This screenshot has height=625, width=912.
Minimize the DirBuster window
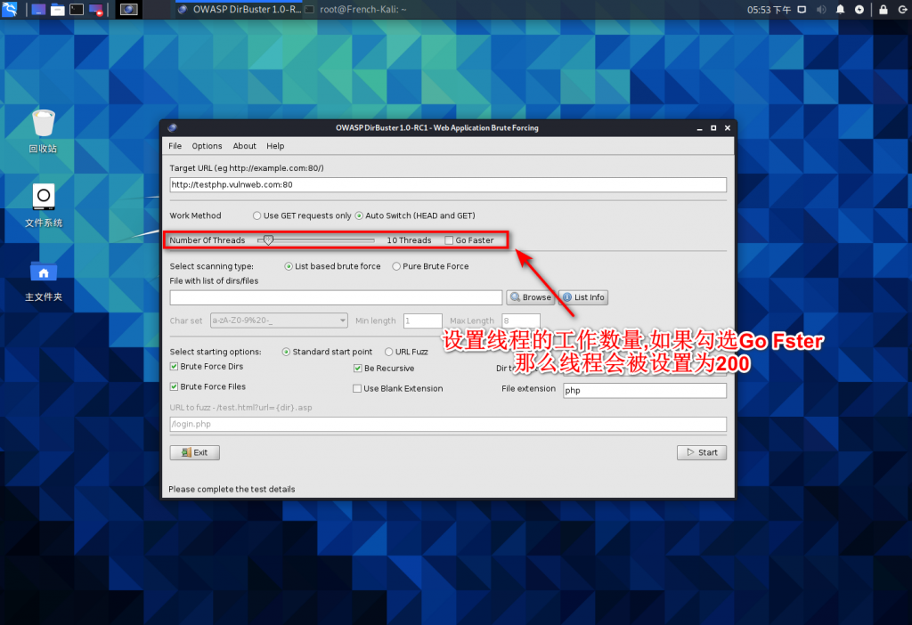(x=699, y=128)
